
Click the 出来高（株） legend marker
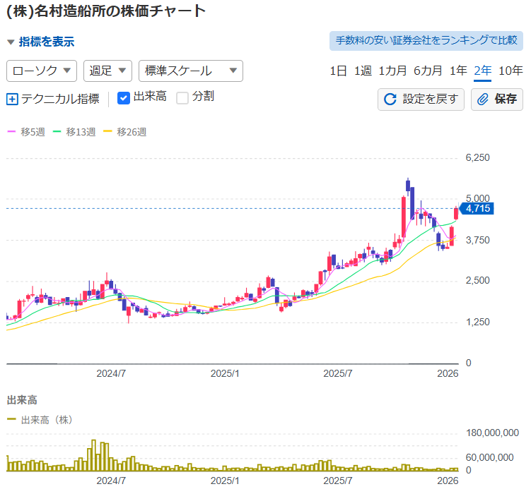[12, 420]
